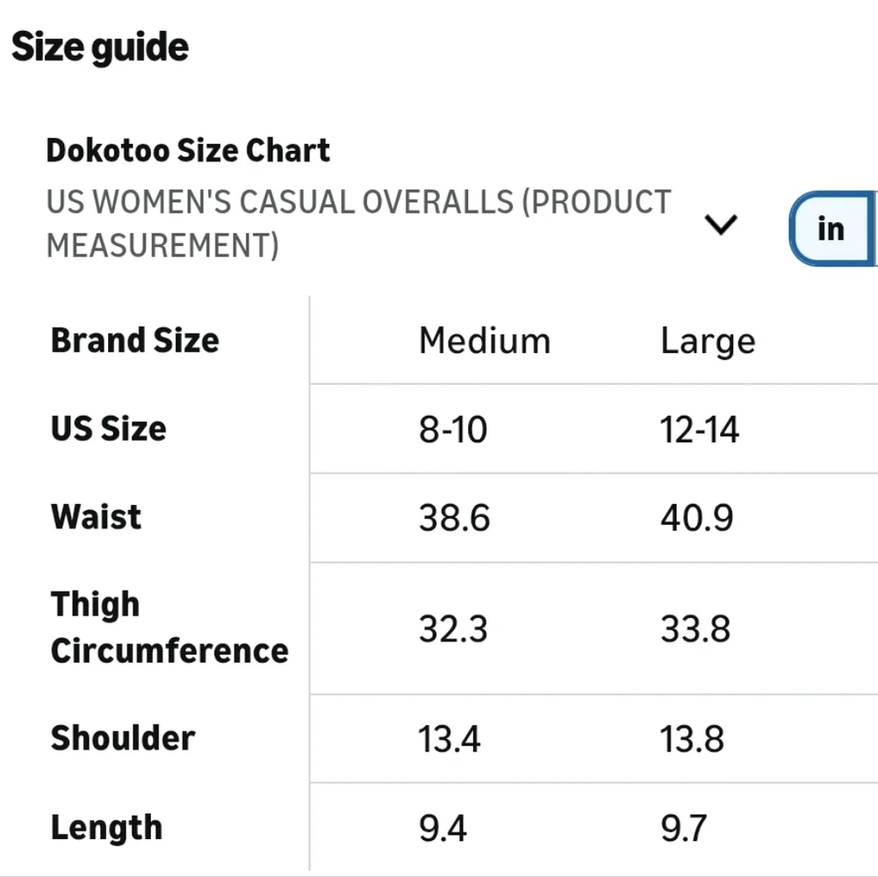Select the 12-14 US size cell

click(x=700, y=430)
